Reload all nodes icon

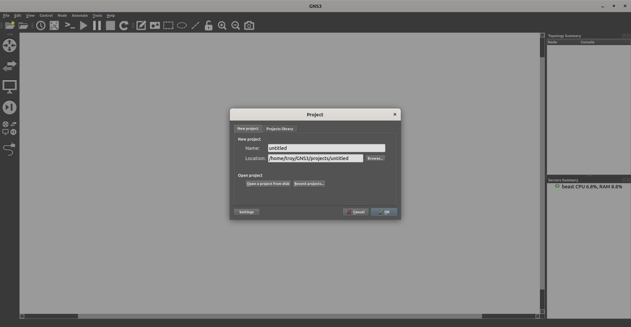pos(124,26)
